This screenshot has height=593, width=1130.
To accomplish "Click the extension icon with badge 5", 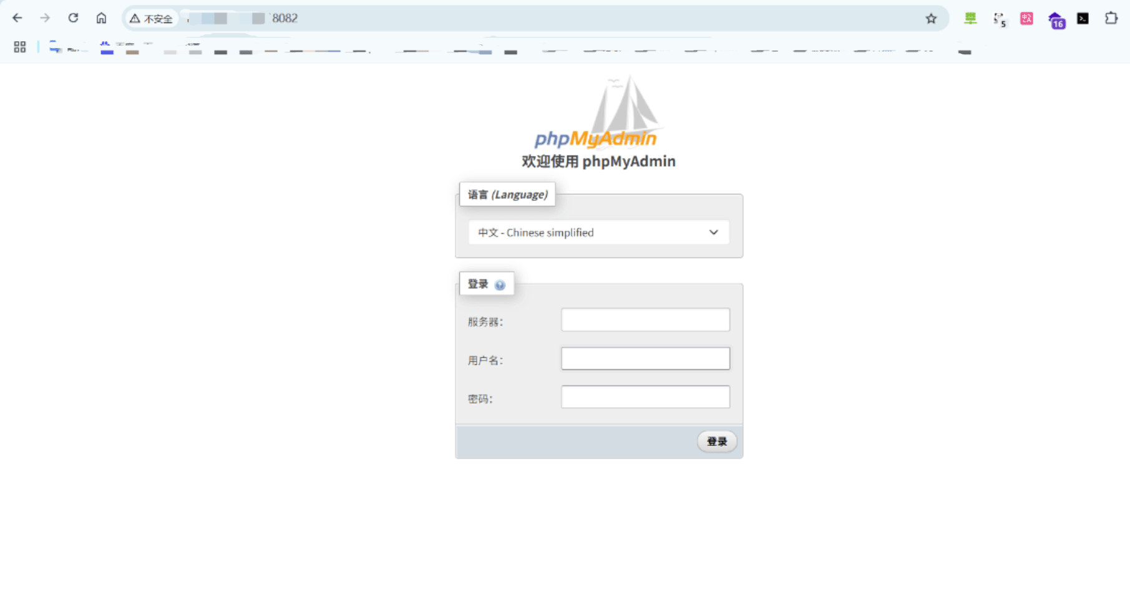I will point(999,19).
